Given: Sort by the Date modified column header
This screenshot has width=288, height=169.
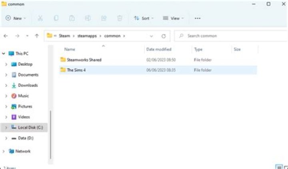Looking at the screenshot, I should click(159, 49).
